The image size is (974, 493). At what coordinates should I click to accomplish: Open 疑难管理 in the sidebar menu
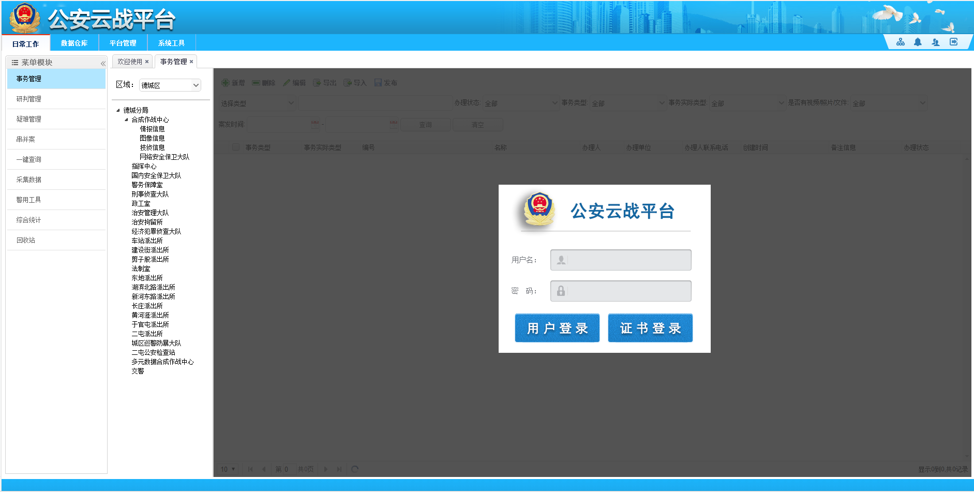(x=56, y=119)
